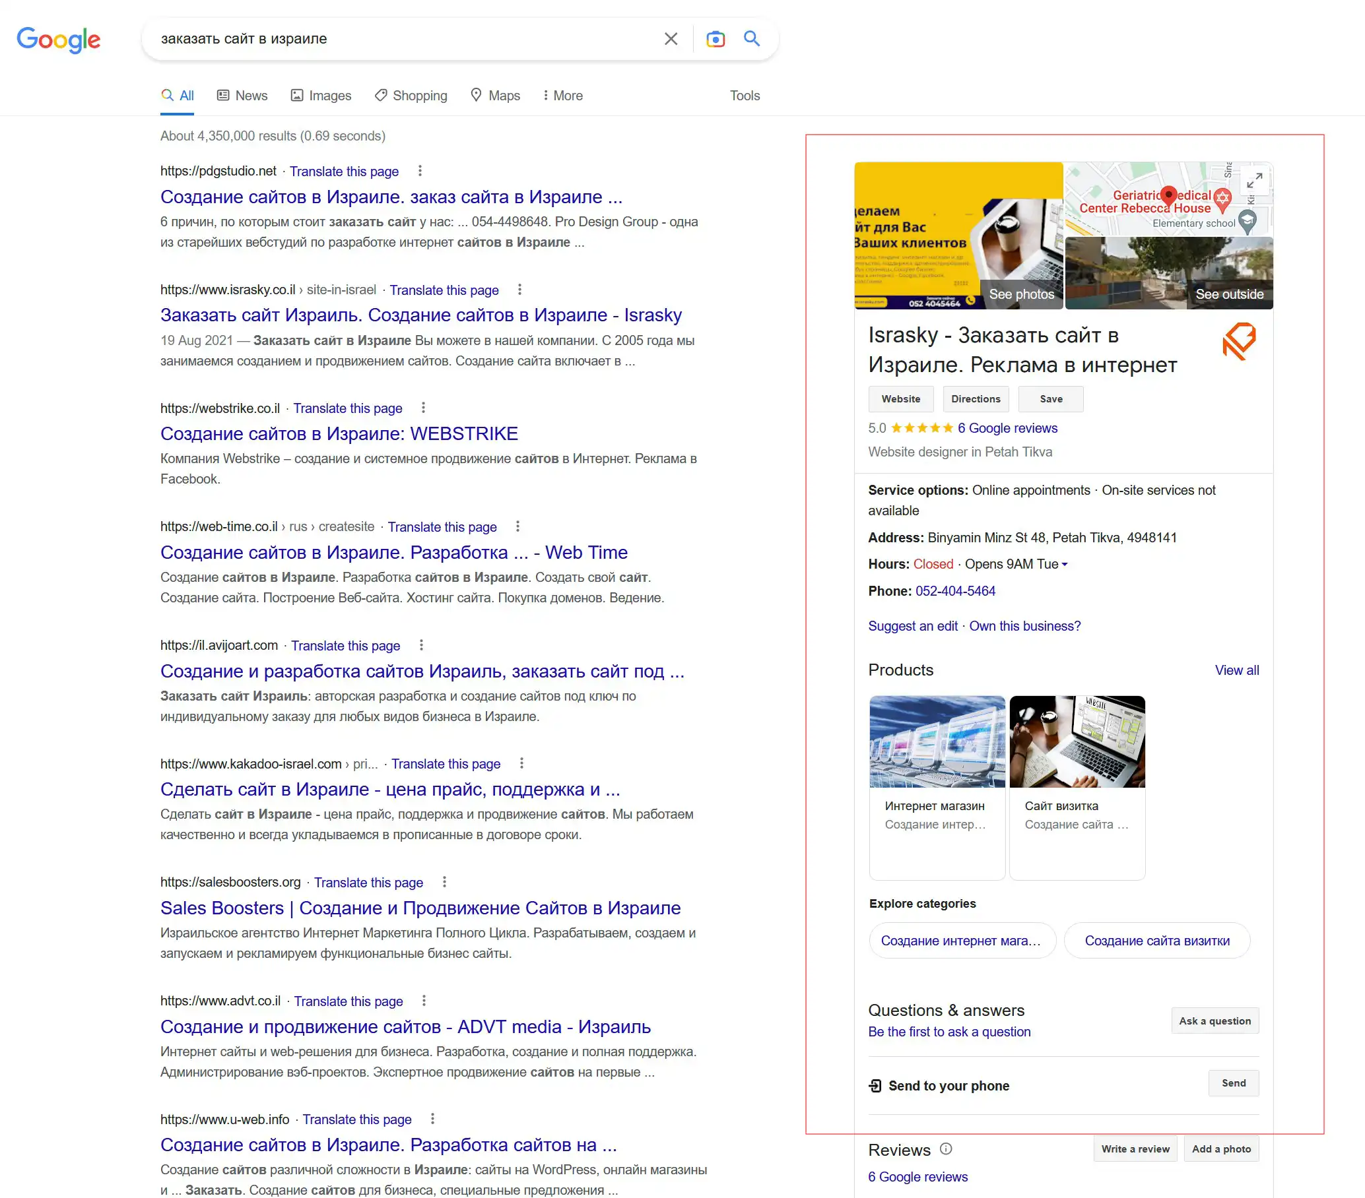Open three-dot menu for pdgstudio.net result

point(420,171)
